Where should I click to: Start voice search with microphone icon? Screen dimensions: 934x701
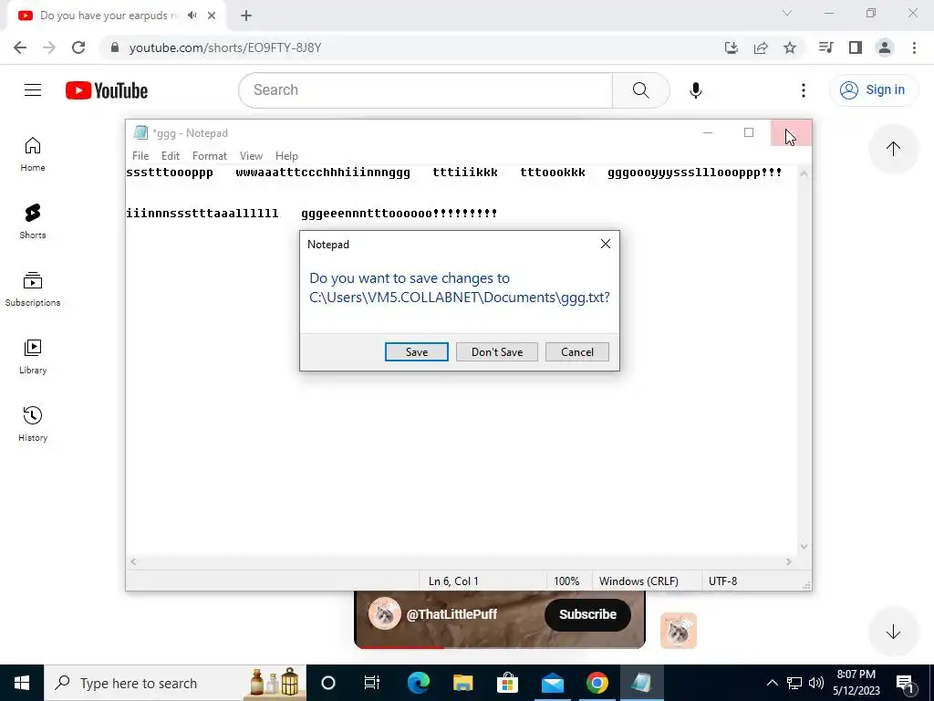click(x=695, y=90)
